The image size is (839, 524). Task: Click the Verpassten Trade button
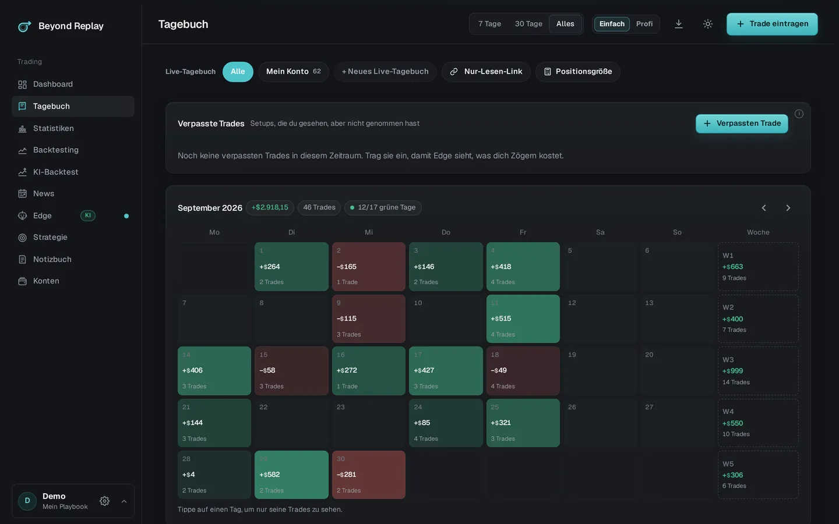[x=742, y=123]
